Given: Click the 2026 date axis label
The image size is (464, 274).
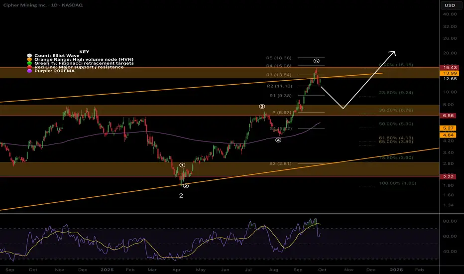Looking at the screenshot, I should (396, 270).
